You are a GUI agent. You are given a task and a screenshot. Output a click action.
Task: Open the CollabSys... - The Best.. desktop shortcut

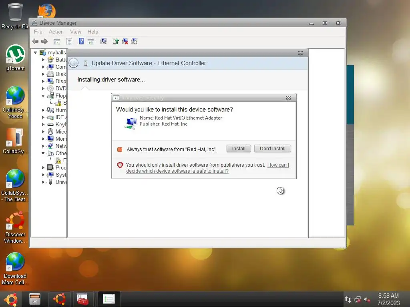(x=15, y=185)
